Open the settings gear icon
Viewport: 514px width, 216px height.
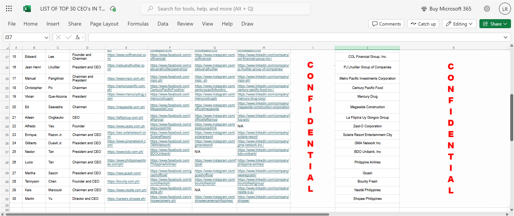tap(487, 9)
